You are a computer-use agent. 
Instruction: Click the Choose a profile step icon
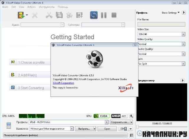[x=13, y=62]
